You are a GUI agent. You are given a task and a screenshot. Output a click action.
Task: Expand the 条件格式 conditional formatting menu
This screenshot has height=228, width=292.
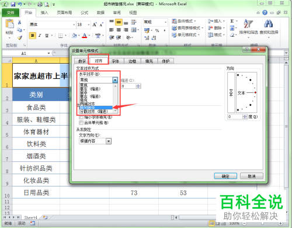184,21
